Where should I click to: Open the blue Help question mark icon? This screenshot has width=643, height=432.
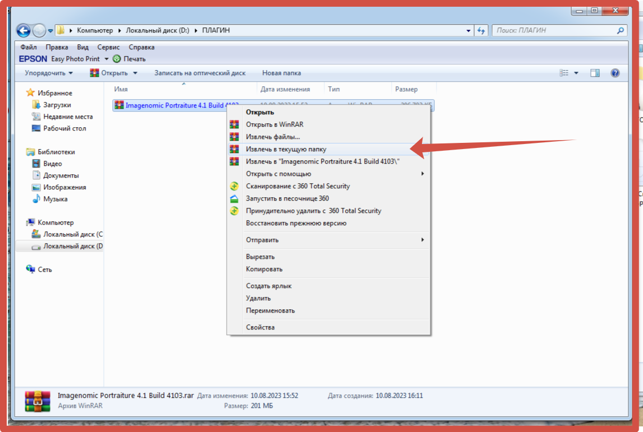point(615,73)
